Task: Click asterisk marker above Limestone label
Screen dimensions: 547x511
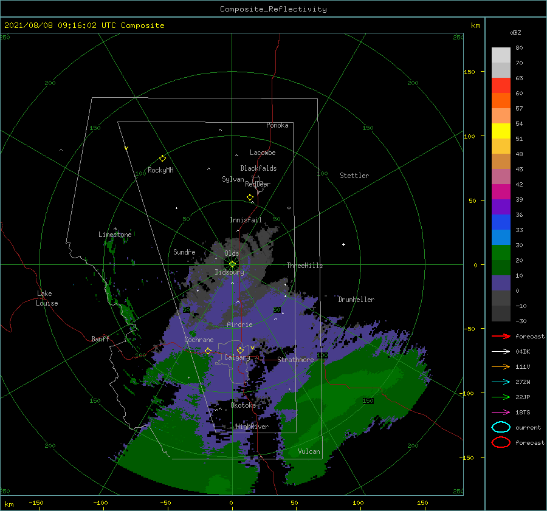Action: click(115, 229)
